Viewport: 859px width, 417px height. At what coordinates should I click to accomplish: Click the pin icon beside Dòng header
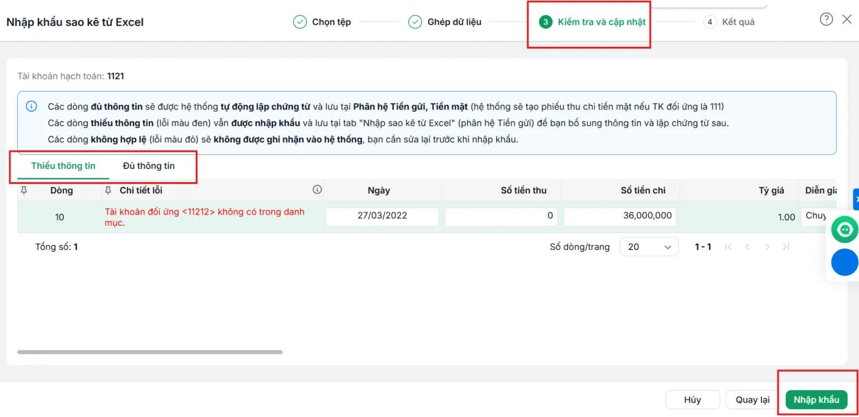coord(24,191)
